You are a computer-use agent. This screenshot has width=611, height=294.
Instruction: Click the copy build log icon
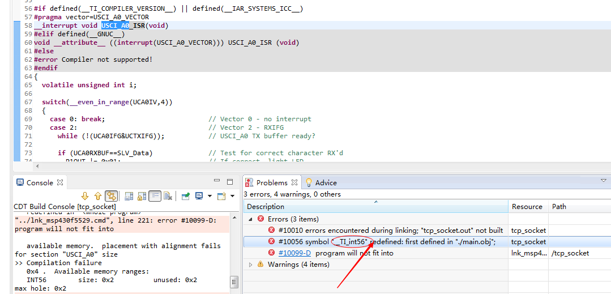tap(129, 196)
